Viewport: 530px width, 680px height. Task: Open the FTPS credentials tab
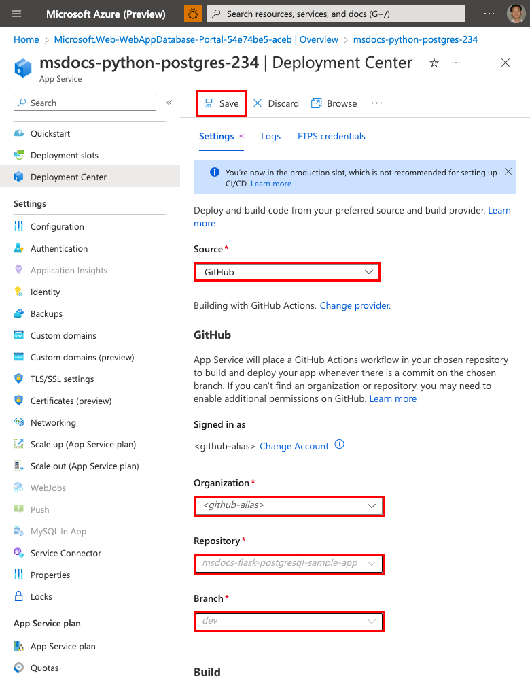point(331,136)
